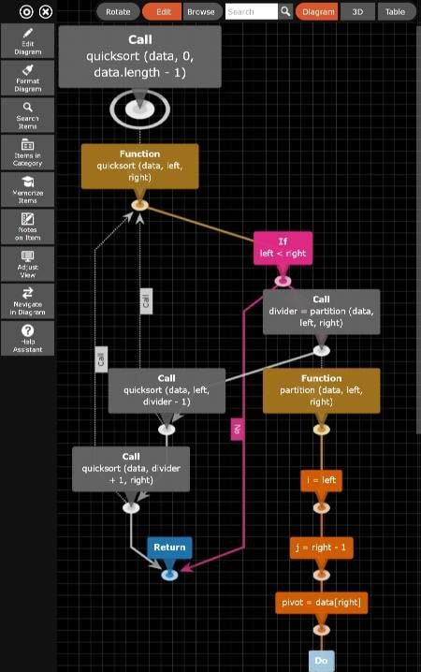Open Navigate in Diagram tool
Image resolution: width=421 pixels, height=672 pixels.
(28, 301)
